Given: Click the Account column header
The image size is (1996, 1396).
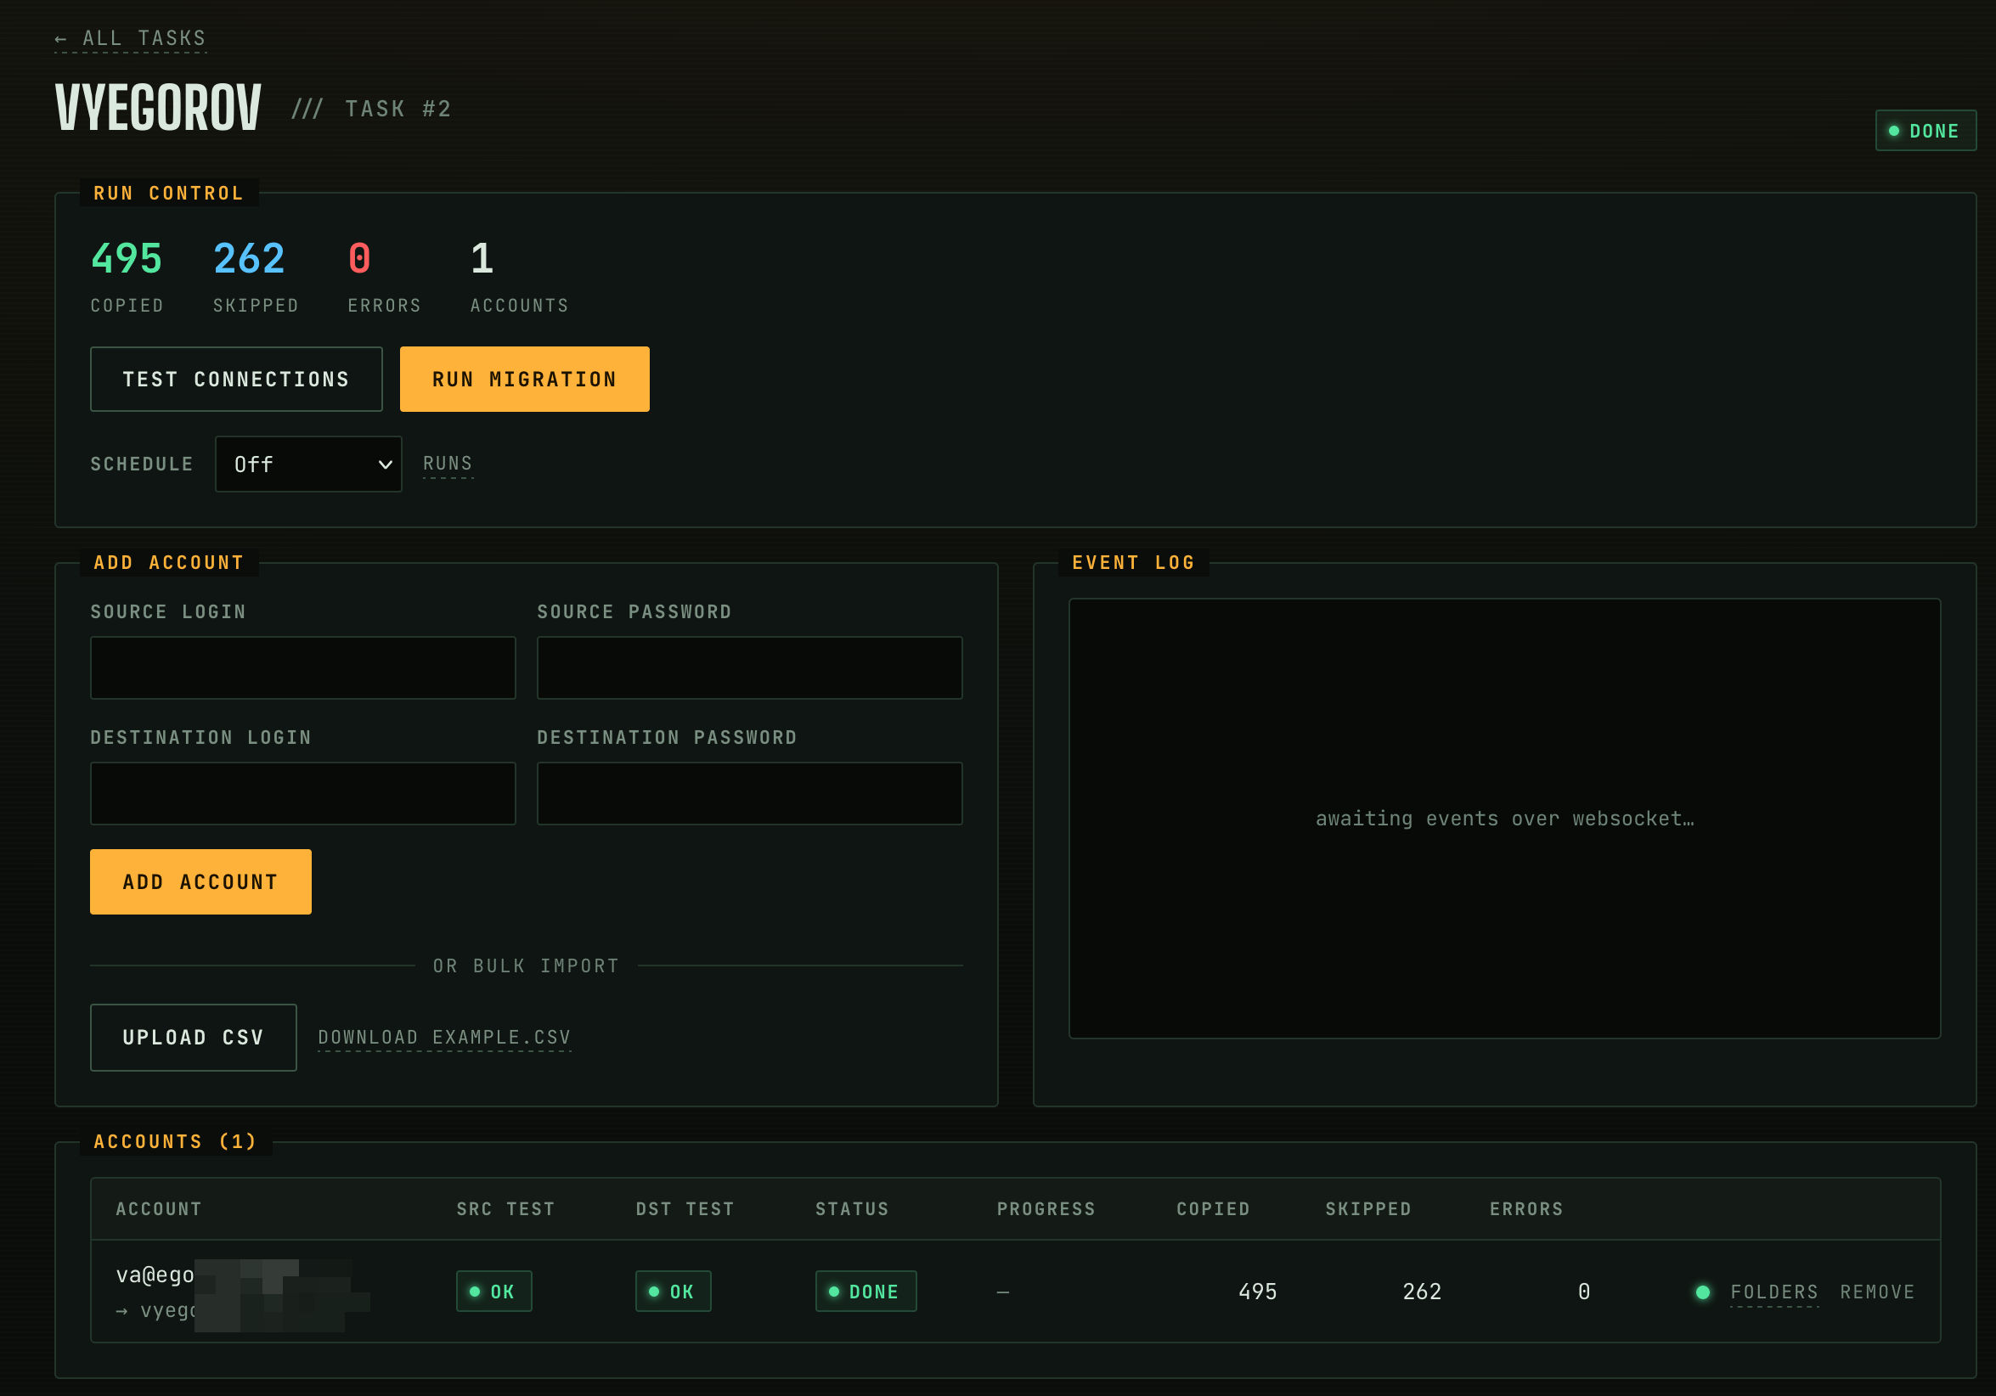Looking at the screenshot, I should pos(159,1208).
